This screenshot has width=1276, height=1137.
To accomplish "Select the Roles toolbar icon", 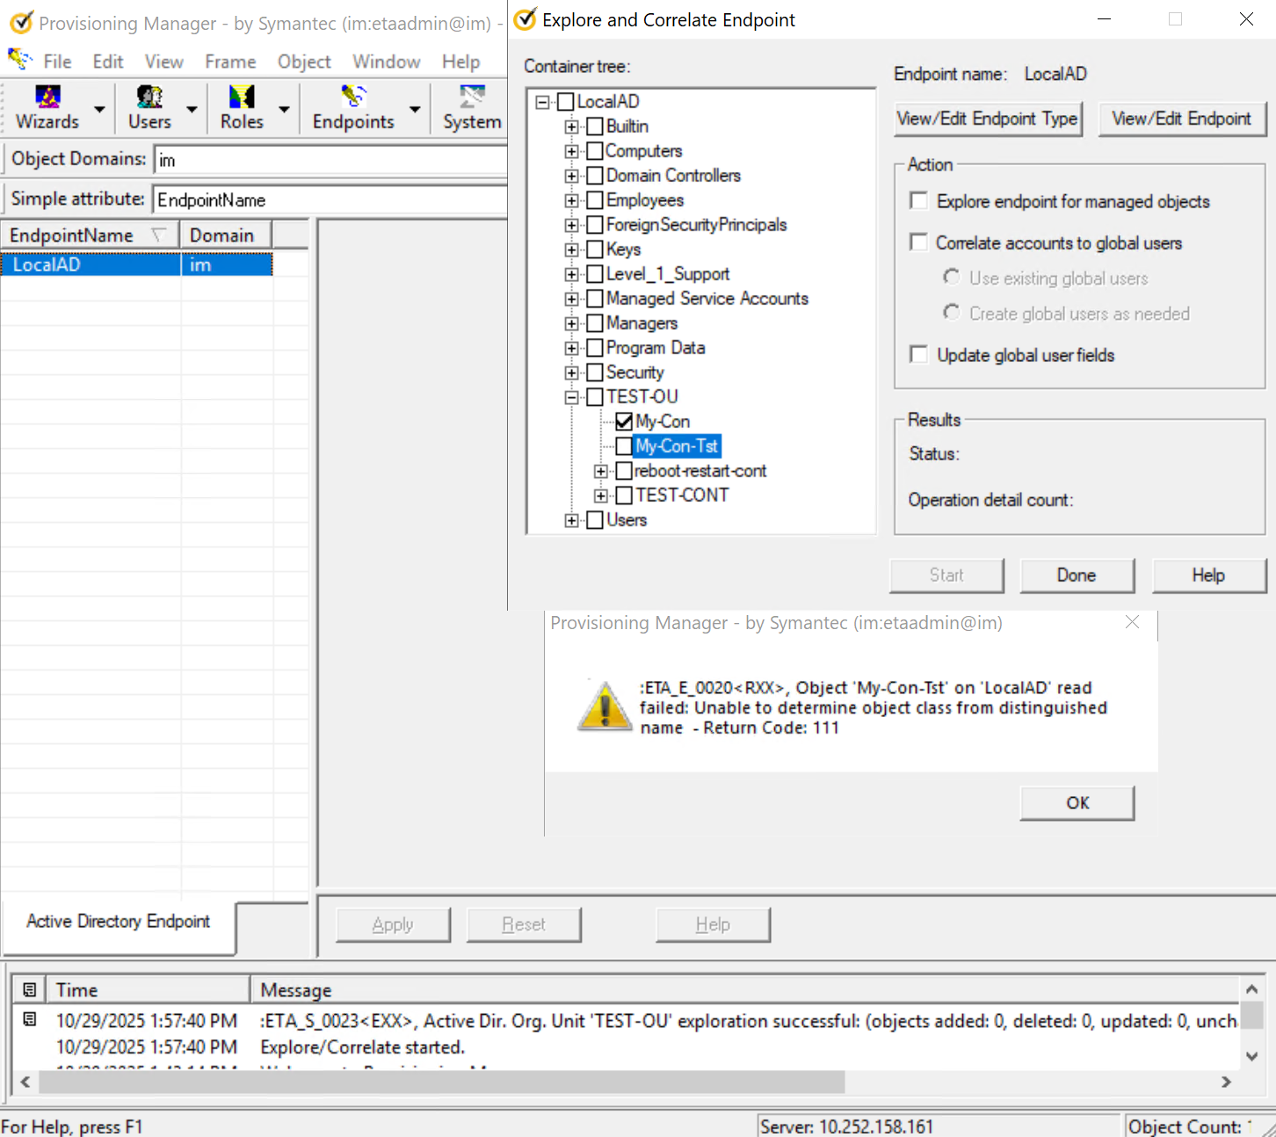I will pos(242,97).
